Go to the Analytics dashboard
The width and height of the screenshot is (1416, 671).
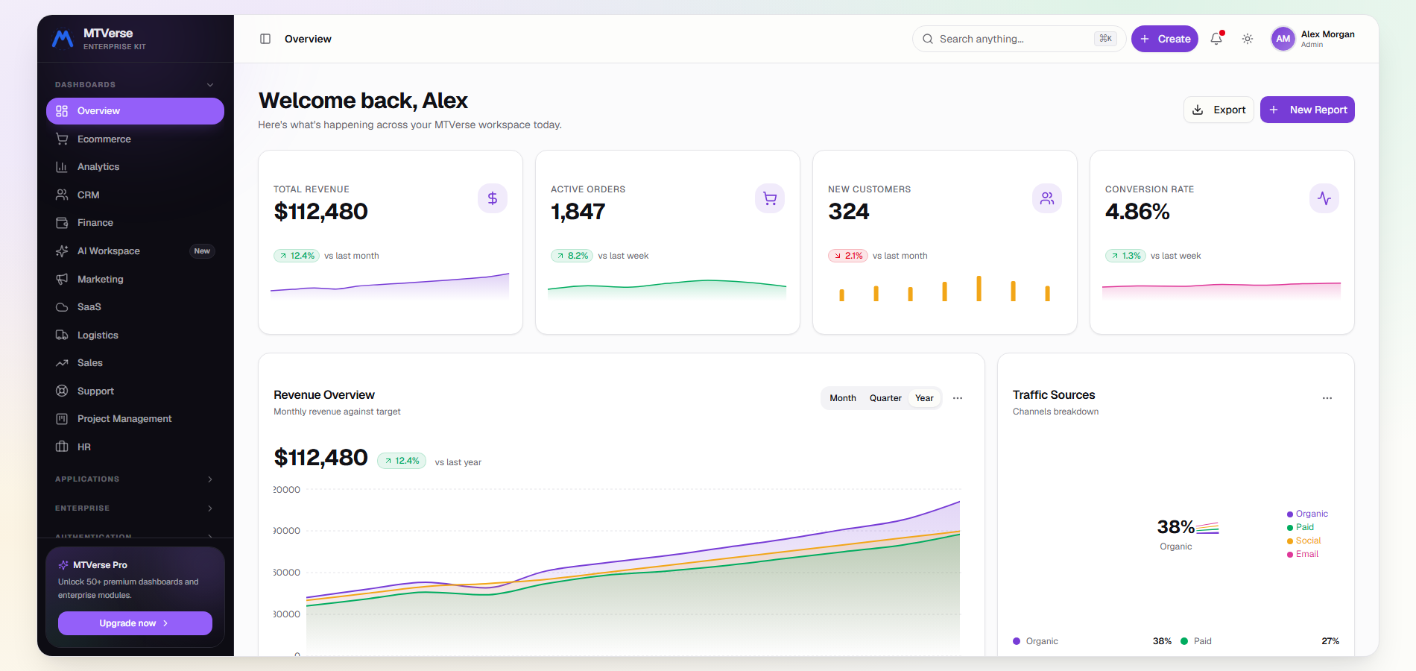(135, 167)
